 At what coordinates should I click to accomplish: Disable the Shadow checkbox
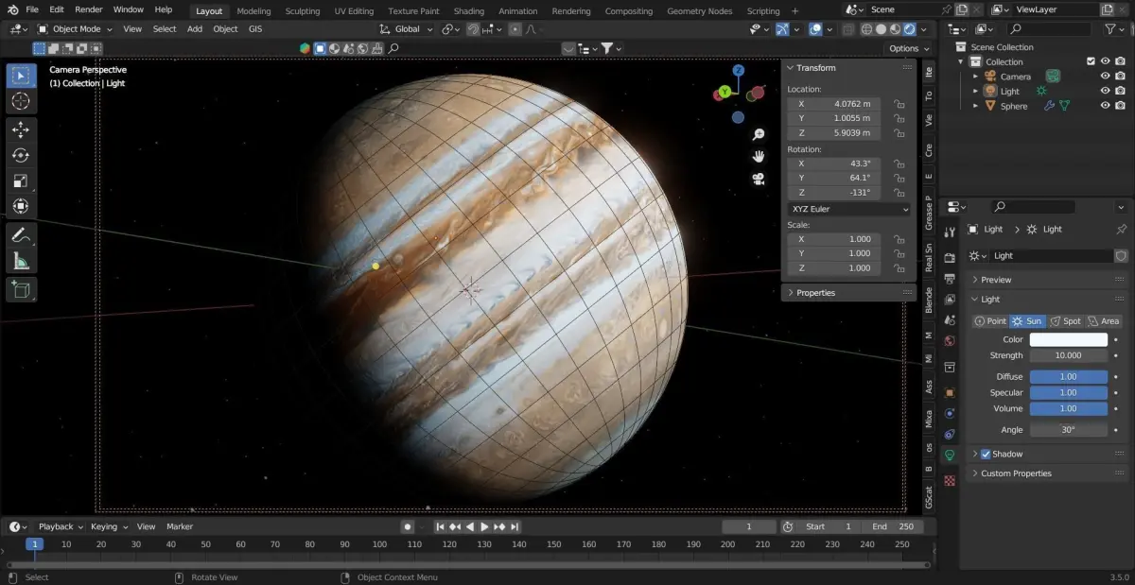(986, 455)
